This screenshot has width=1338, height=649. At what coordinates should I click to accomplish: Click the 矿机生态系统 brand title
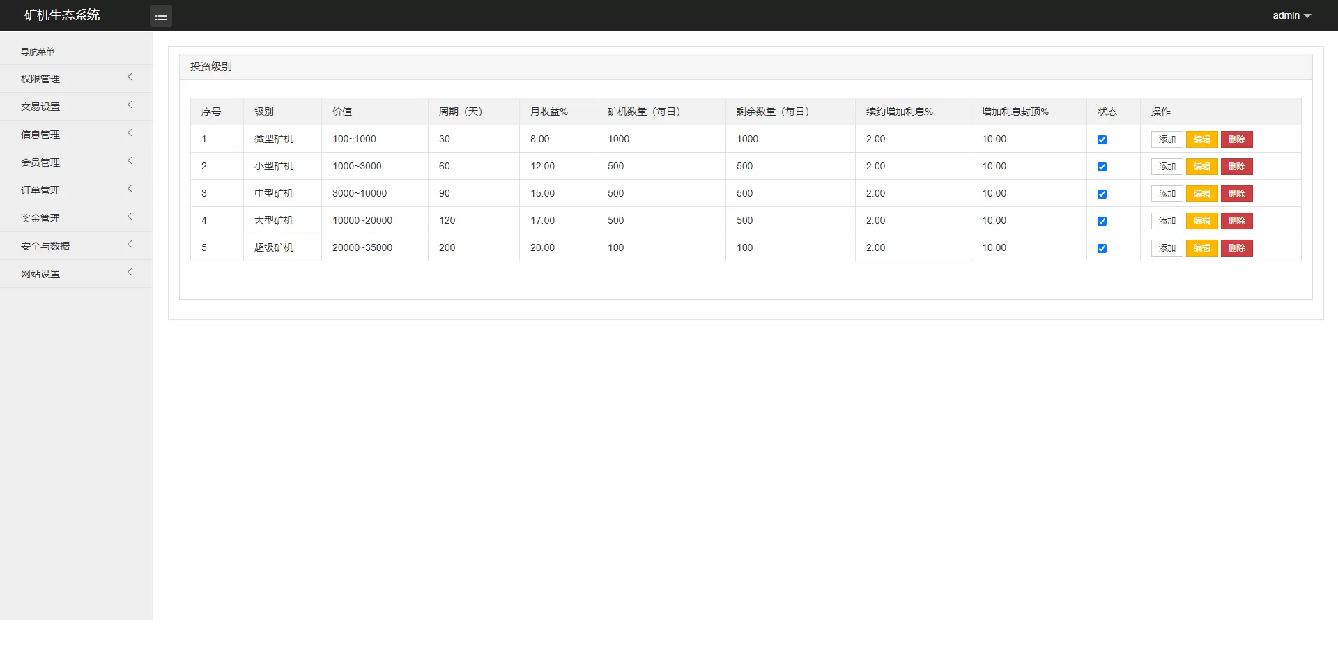tap(62, 15)
